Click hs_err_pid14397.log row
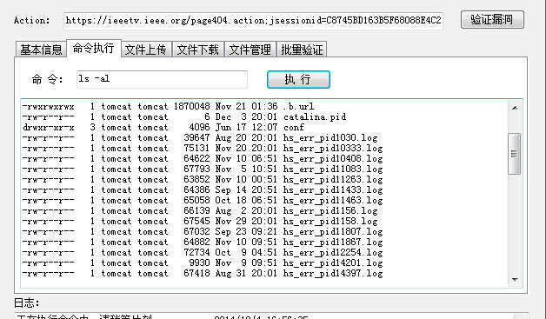Viewport: 546px width, 319px height. click(203, 274)
